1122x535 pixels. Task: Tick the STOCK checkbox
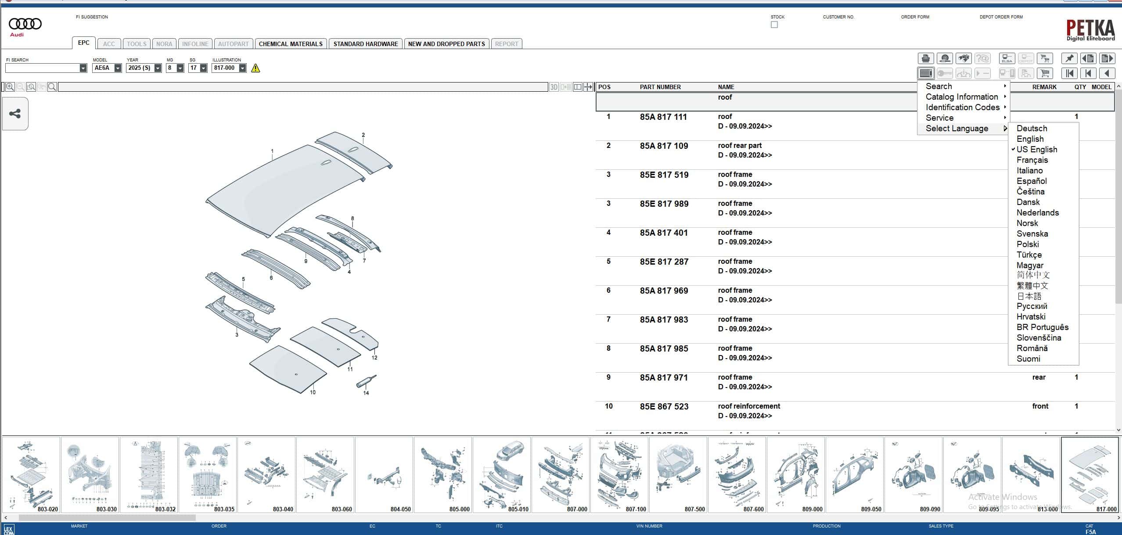[x=774, y=25]
